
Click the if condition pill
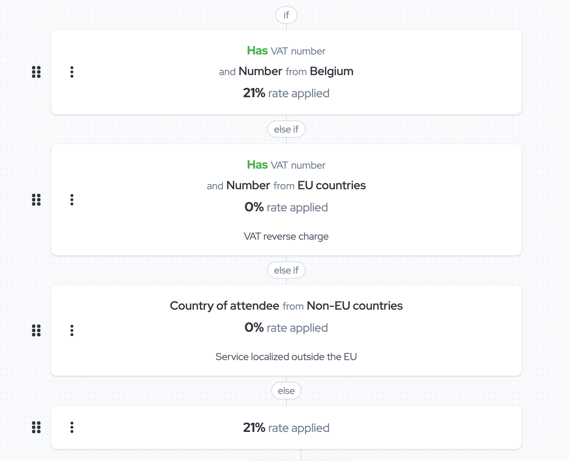tap(286, 15)
